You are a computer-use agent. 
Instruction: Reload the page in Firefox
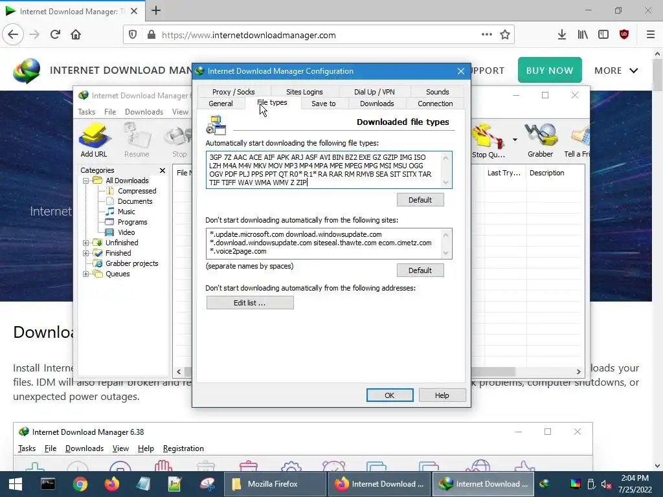55,35
